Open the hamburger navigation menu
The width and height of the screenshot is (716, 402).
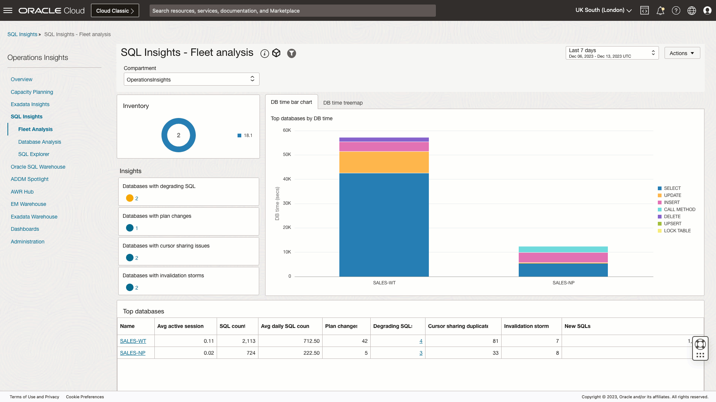(8, 10)
